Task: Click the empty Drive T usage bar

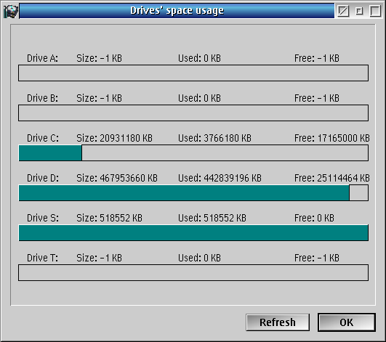Action: click(x=193, y=273)
